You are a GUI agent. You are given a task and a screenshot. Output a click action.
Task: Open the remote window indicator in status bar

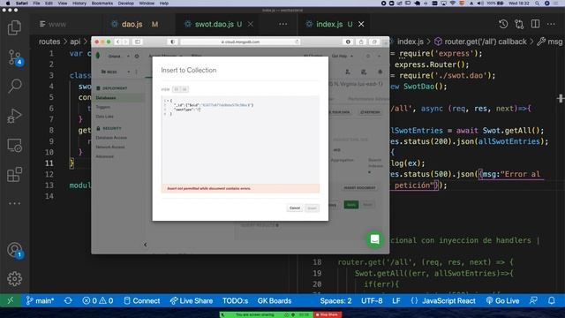point(11,300)
